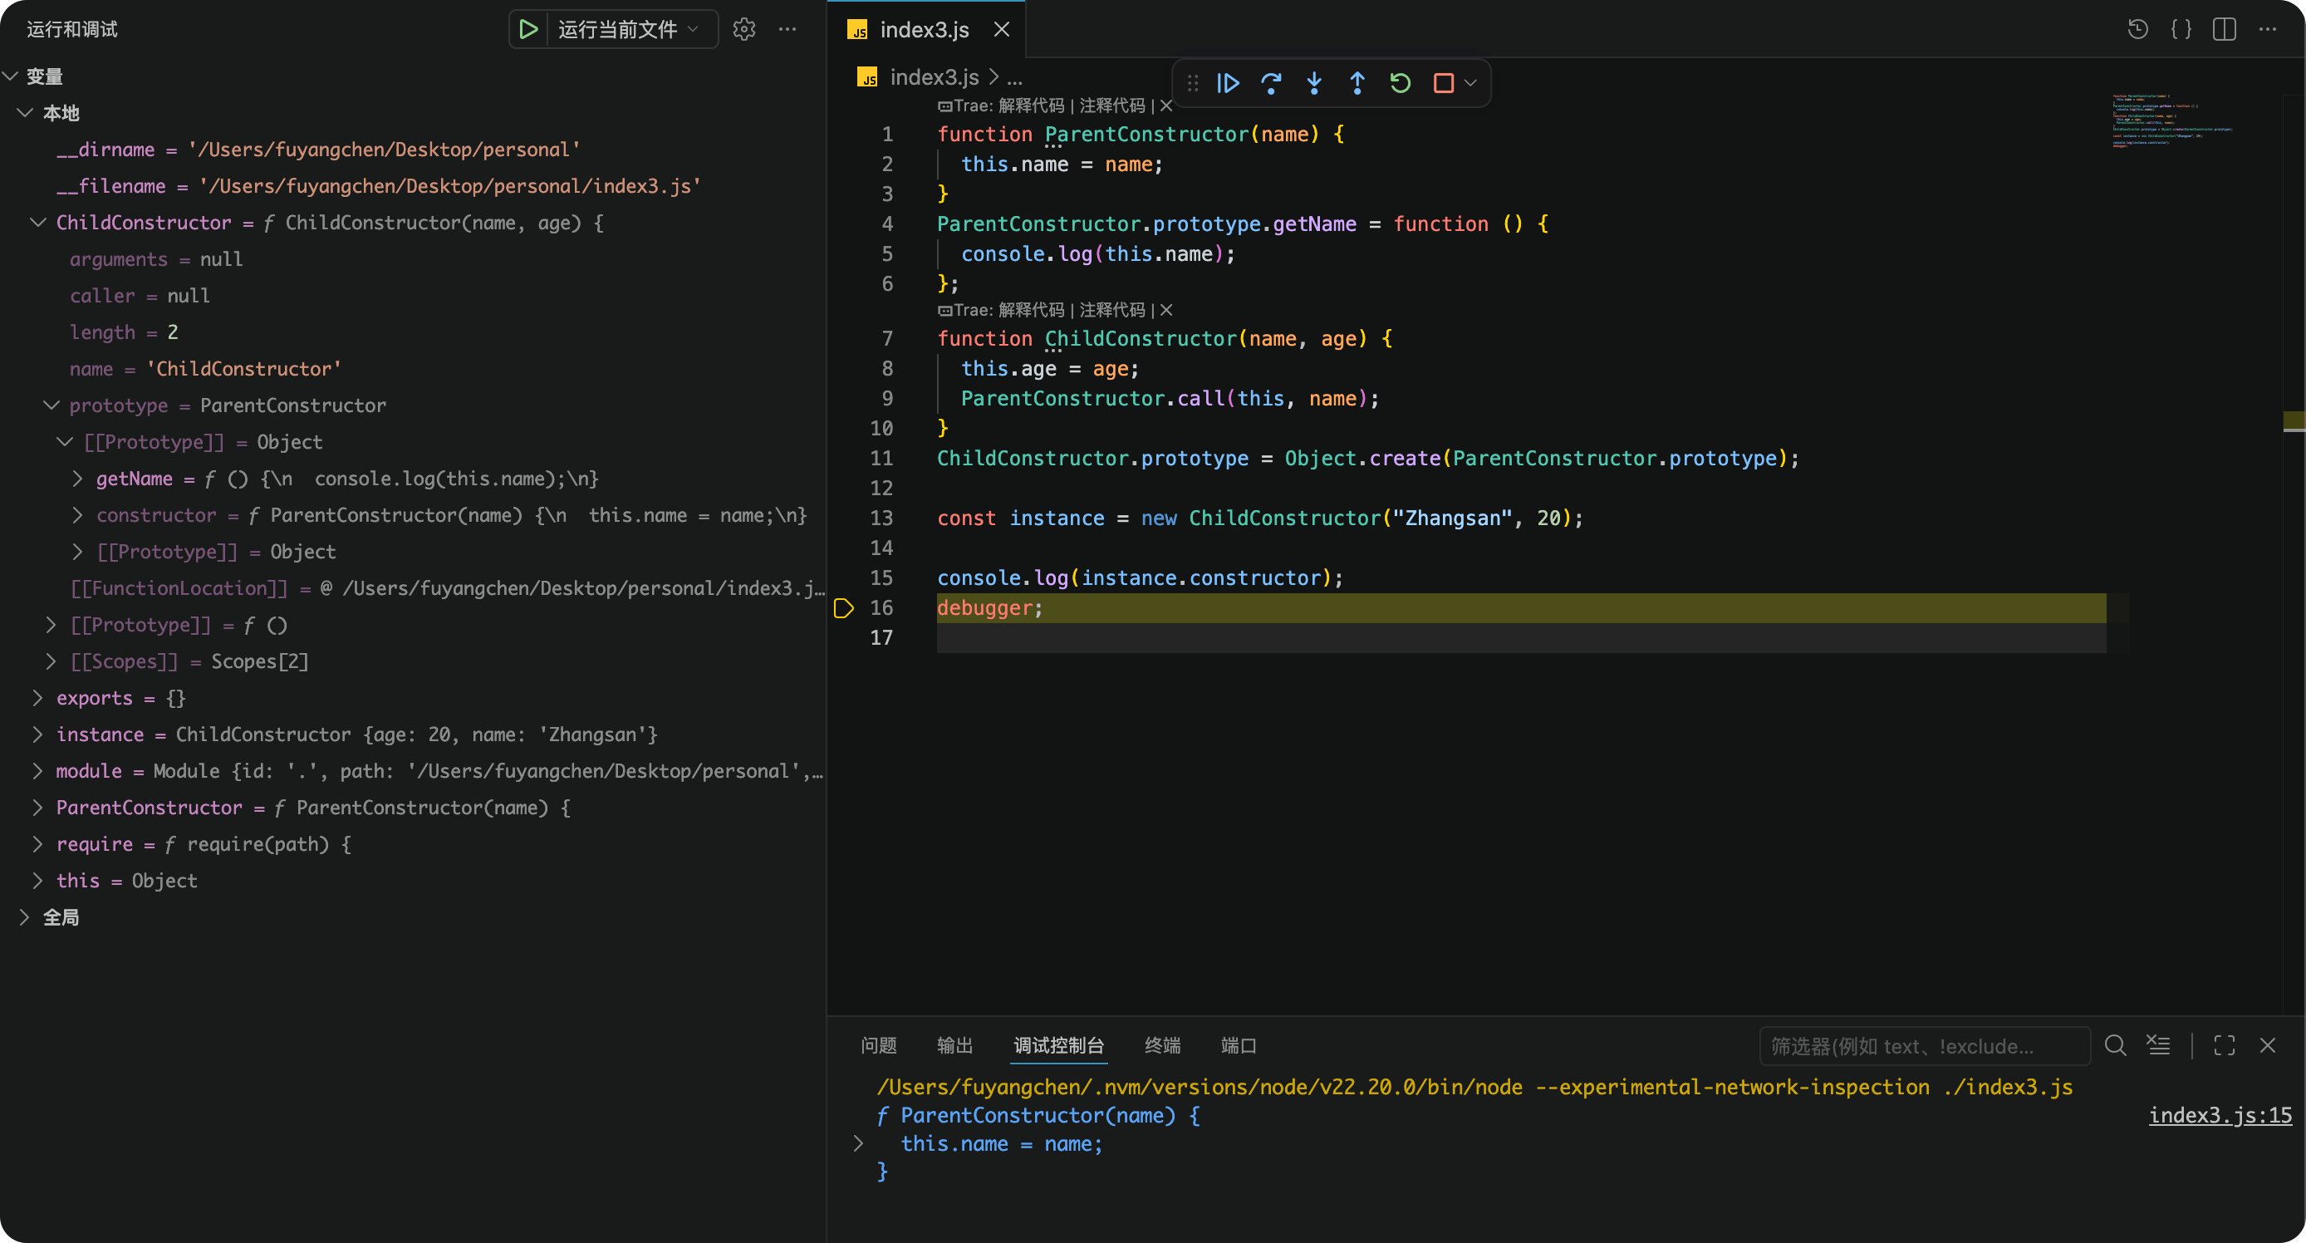Start debugging with green play button
2306x1243 pixels.
[x=528, y=30]
